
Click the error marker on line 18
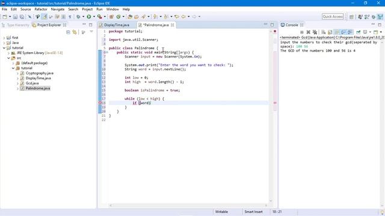(100, 103)
